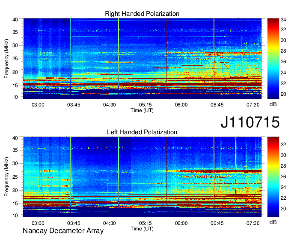Click the "07:30" time tick under Right Handed plot
The width and height of the screenshot is (291, 236).
[x=253, y=105]
